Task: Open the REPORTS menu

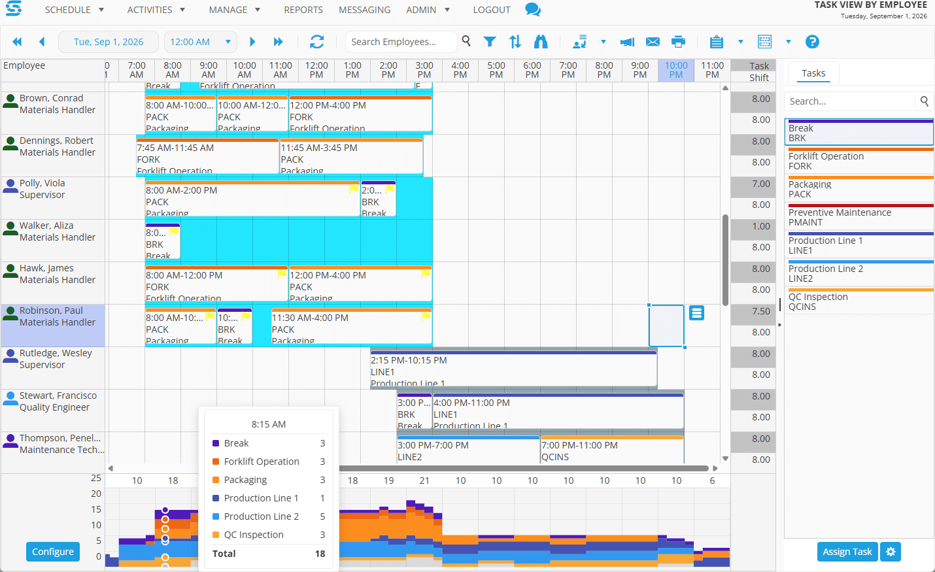Action: point(303,10)
